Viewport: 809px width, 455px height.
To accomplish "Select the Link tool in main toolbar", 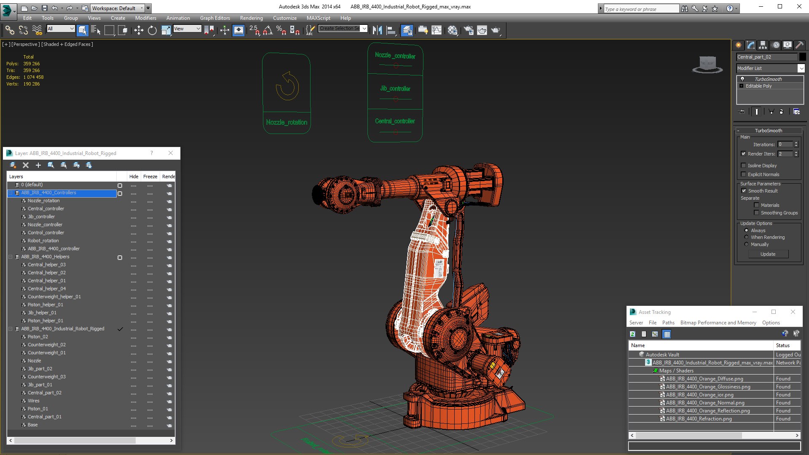I will pos(10,30).
